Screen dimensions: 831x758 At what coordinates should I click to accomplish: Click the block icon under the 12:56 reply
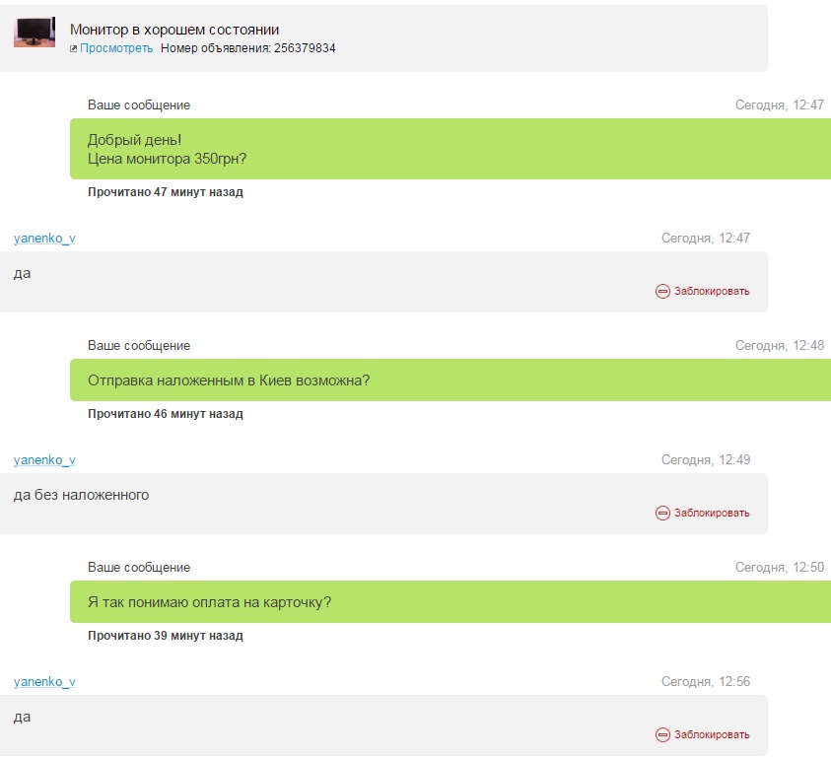pos(662,734)
